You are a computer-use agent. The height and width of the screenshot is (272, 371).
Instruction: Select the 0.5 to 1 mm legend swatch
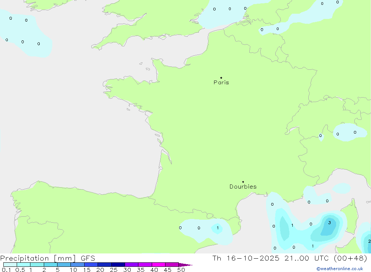(23, 265)
